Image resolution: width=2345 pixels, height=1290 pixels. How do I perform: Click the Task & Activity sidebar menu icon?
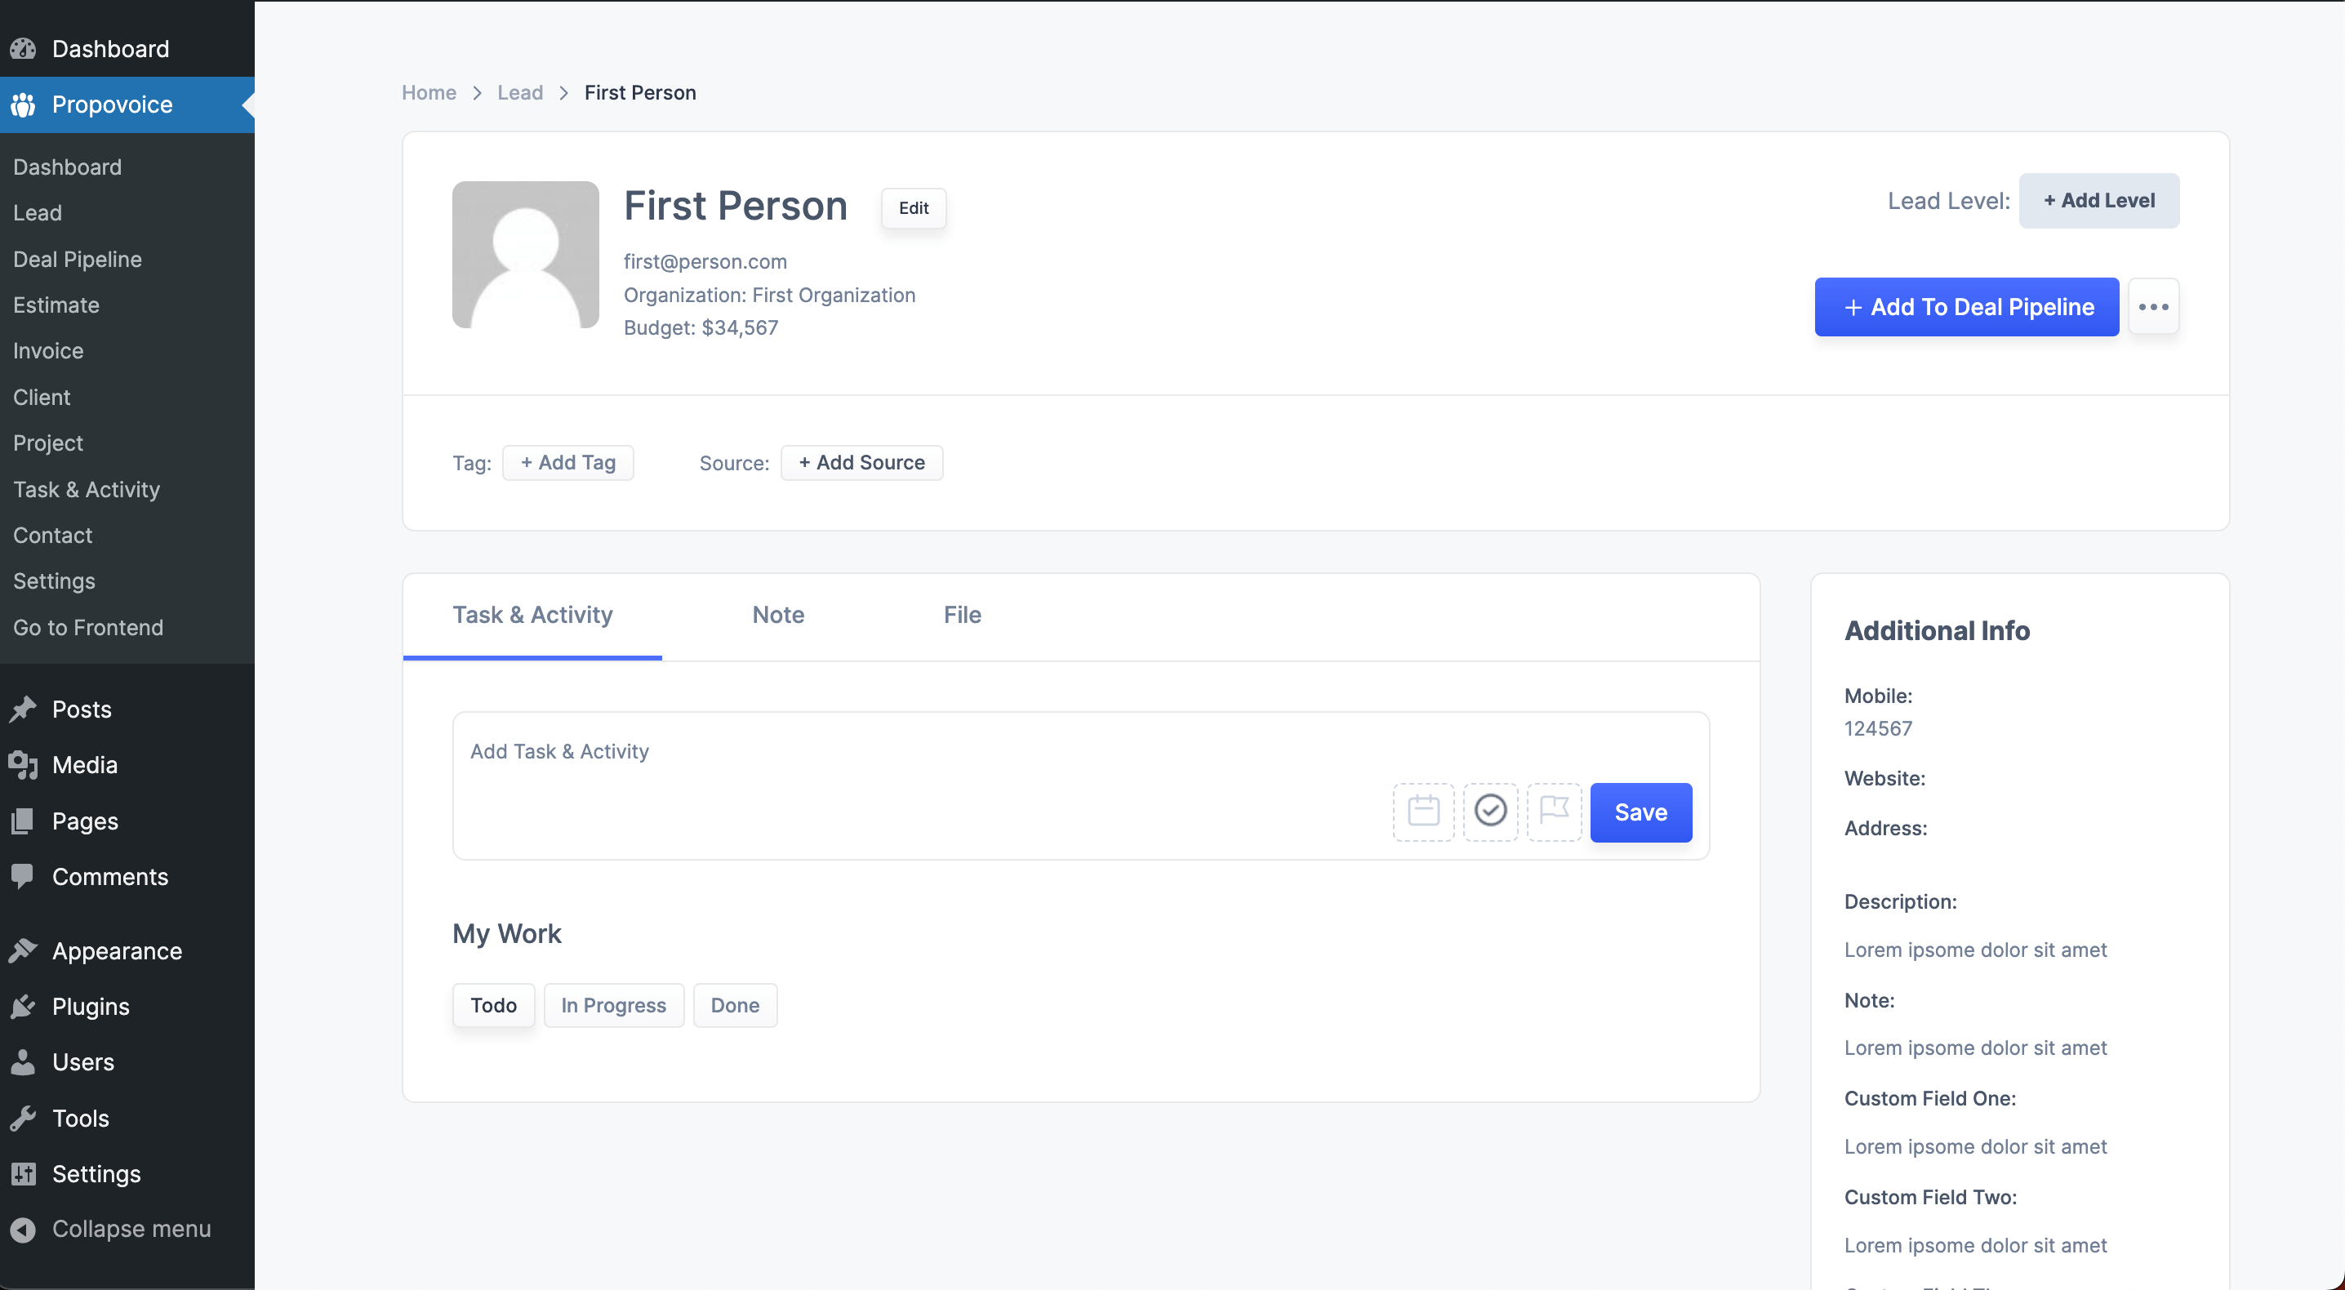[x=86, y=487]
